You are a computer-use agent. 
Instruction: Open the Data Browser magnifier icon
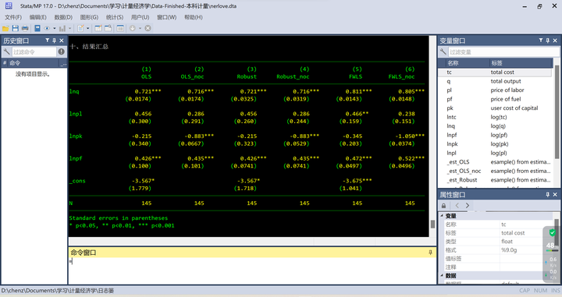[108, 28]
